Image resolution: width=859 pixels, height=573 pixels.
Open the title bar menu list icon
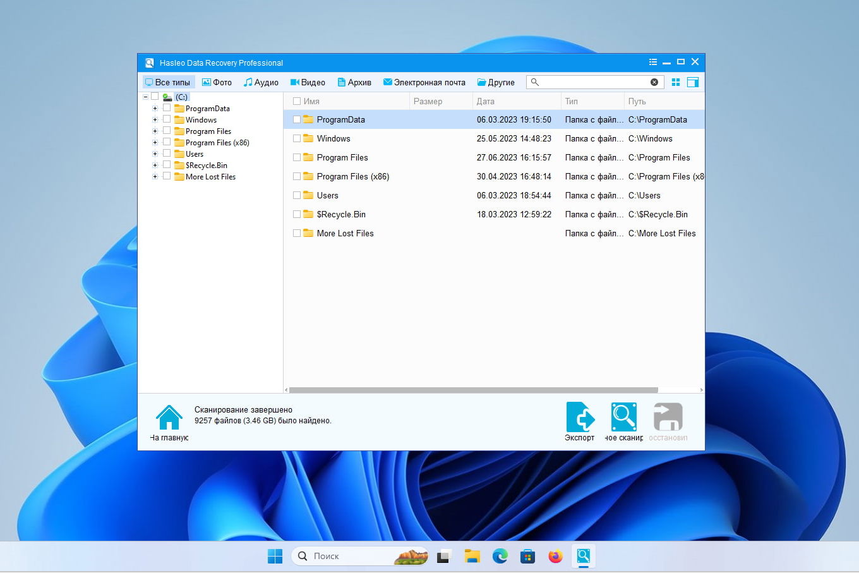652,62
